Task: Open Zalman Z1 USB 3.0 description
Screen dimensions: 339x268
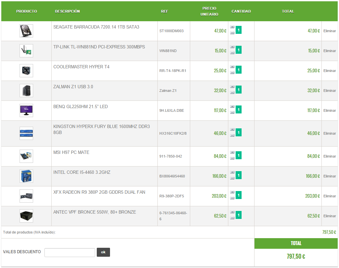Action: tap(73, 87)
